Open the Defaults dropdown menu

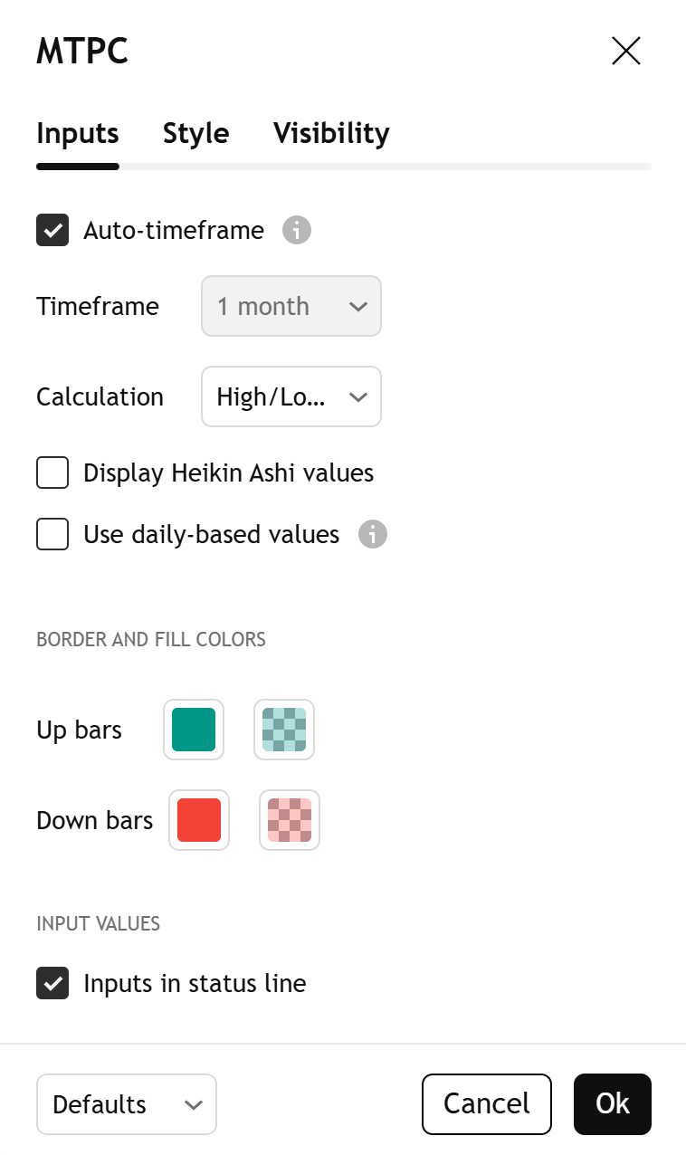pos(127,1104)
